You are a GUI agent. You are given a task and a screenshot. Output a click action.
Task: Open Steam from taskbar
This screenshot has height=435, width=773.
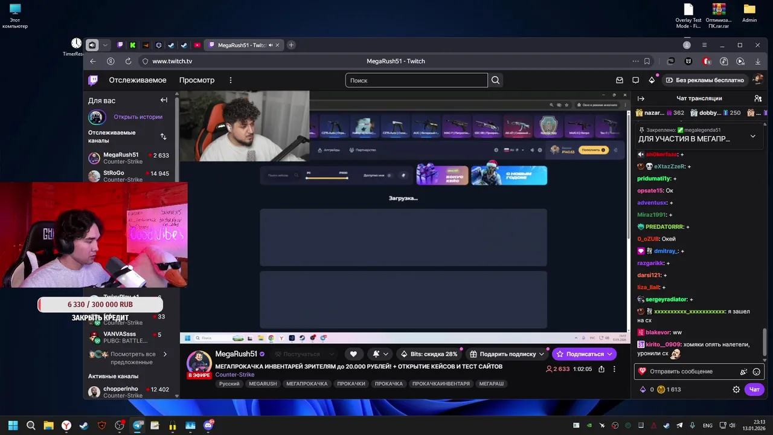[x=84, y=425]
